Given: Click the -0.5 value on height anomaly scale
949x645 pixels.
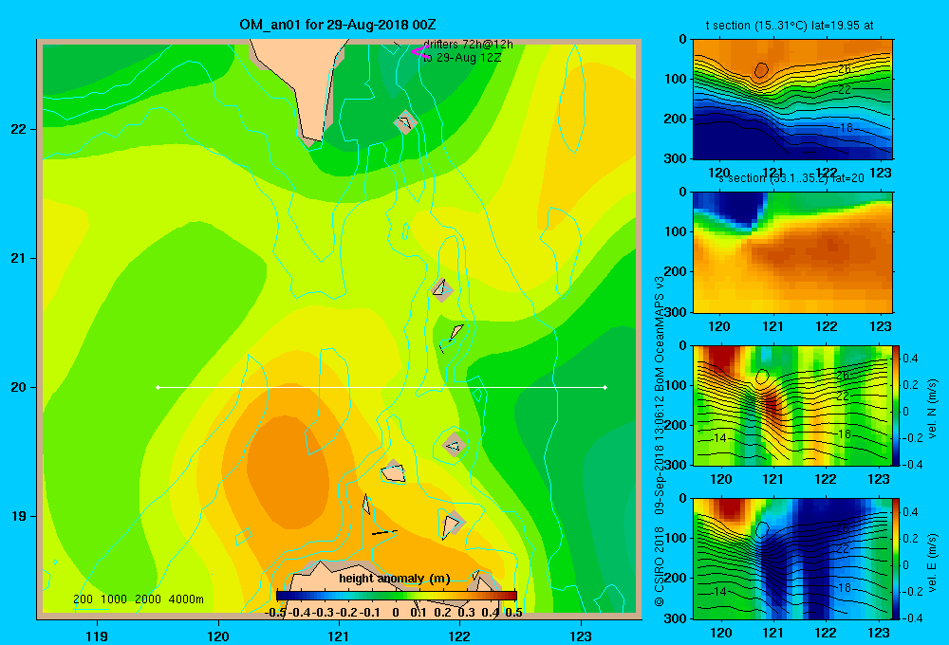Looking at the screenshot, I should [x=275, y=613].
